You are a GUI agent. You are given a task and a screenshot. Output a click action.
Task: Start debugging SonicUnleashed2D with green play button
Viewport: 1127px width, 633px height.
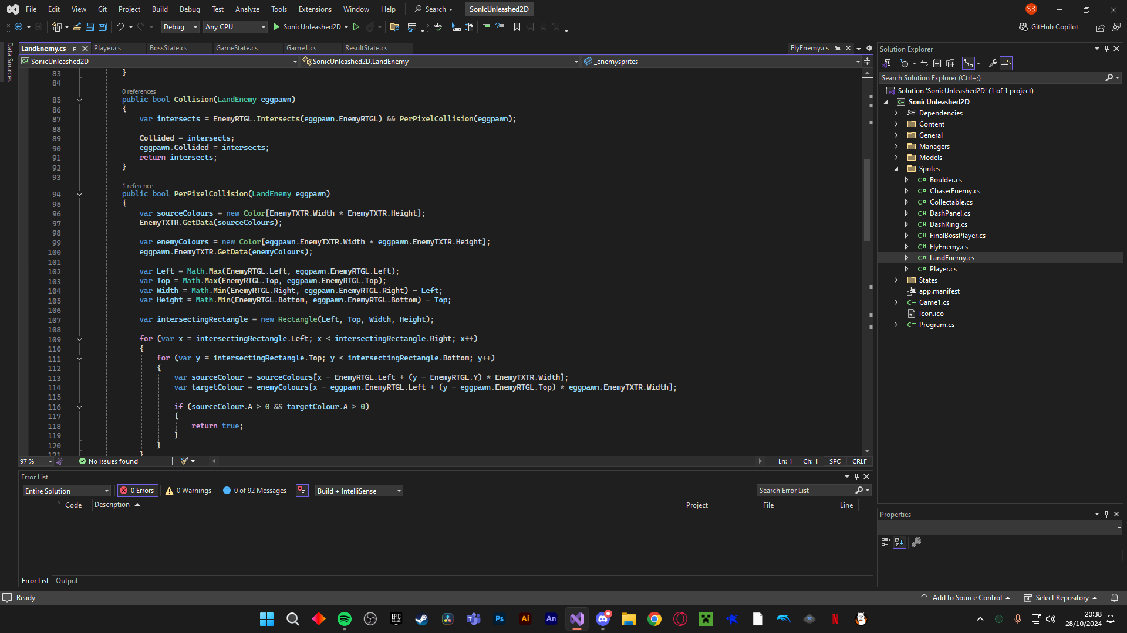point(276,27)
